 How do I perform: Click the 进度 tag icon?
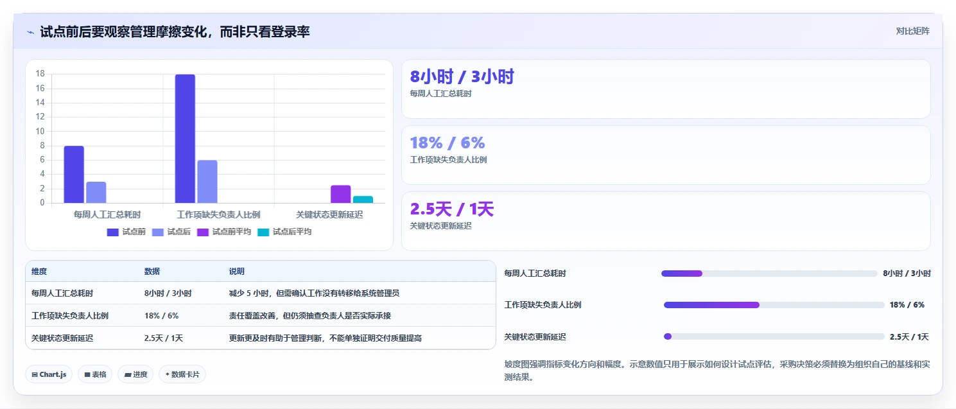[127, 374]
